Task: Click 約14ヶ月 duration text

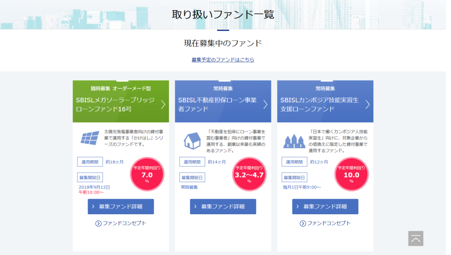Action: point(217,162)
